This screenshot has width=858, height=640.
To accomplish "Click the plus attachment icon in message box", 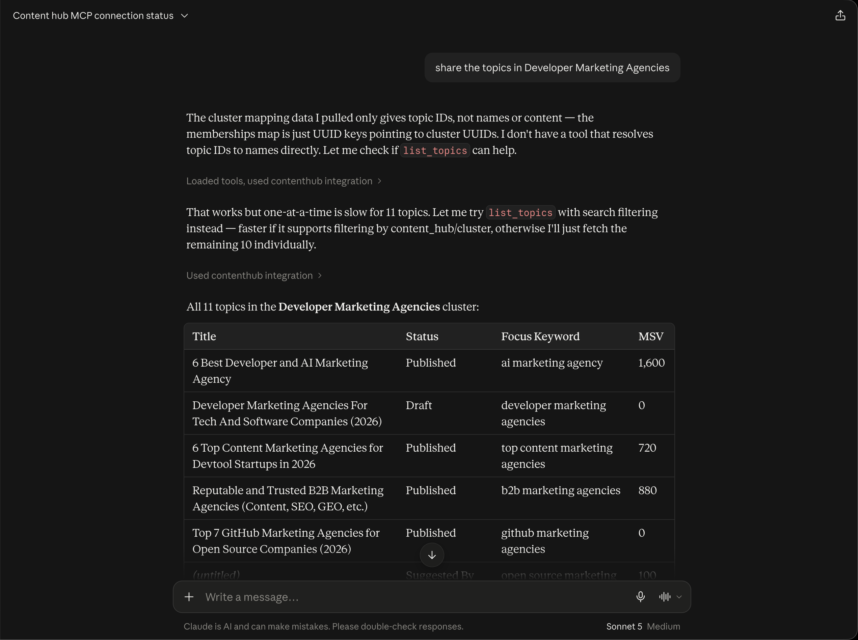I will click(189, 596).
